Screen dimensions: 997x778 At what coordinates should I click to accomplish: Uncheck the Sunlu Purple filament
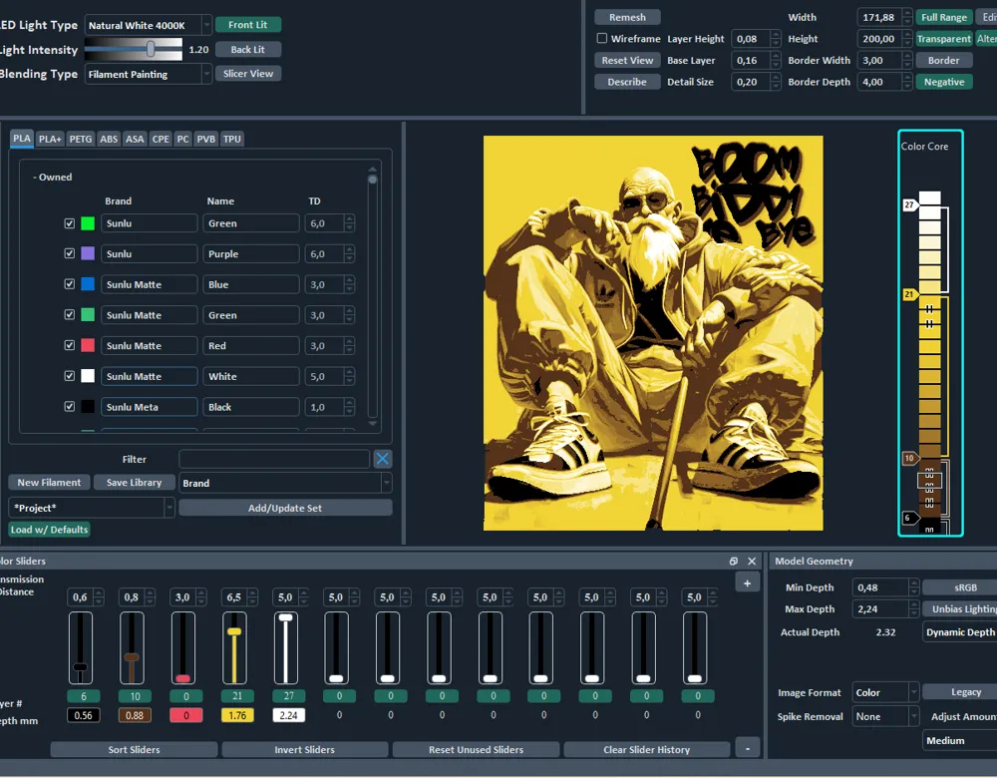pos(70,253)
